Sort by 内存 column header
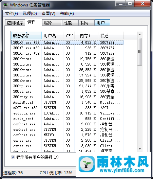The image size is (153, 179). (87, 36)
